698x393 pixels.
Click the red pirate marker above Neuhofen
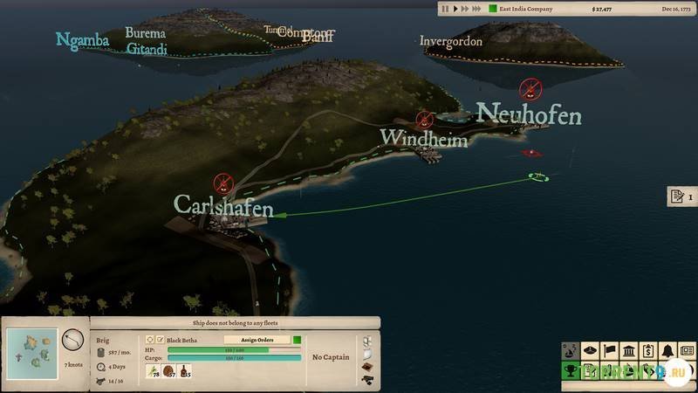[x=528, y=88]
